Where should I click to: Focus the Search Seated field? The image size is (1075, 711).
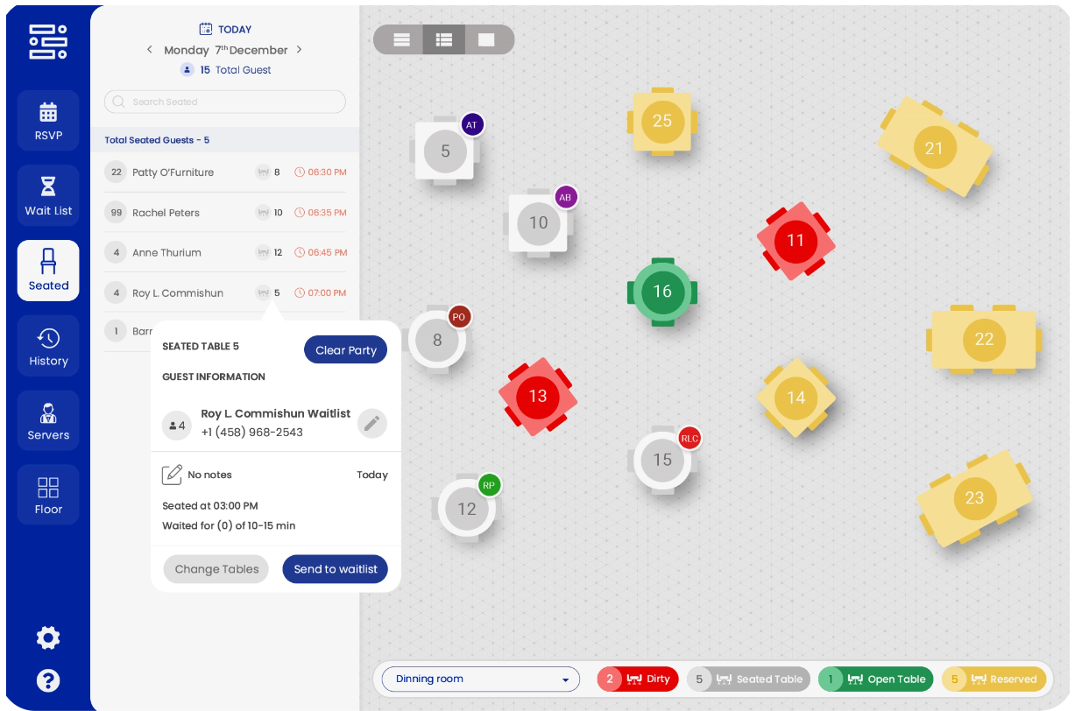pos(225,102)
